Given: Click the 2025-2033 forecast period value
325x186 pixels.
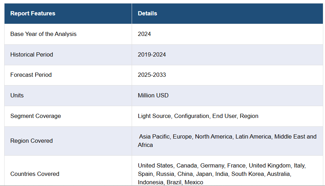Looking at the screenshot, I should (152, 75).
